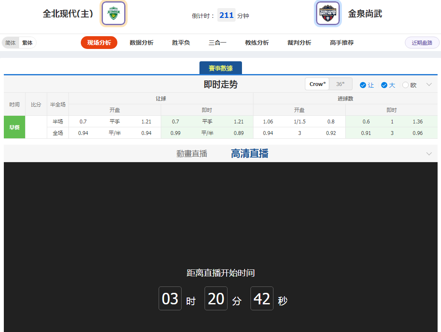Switch to the 36* odds provider

click(x=340, y=84)
